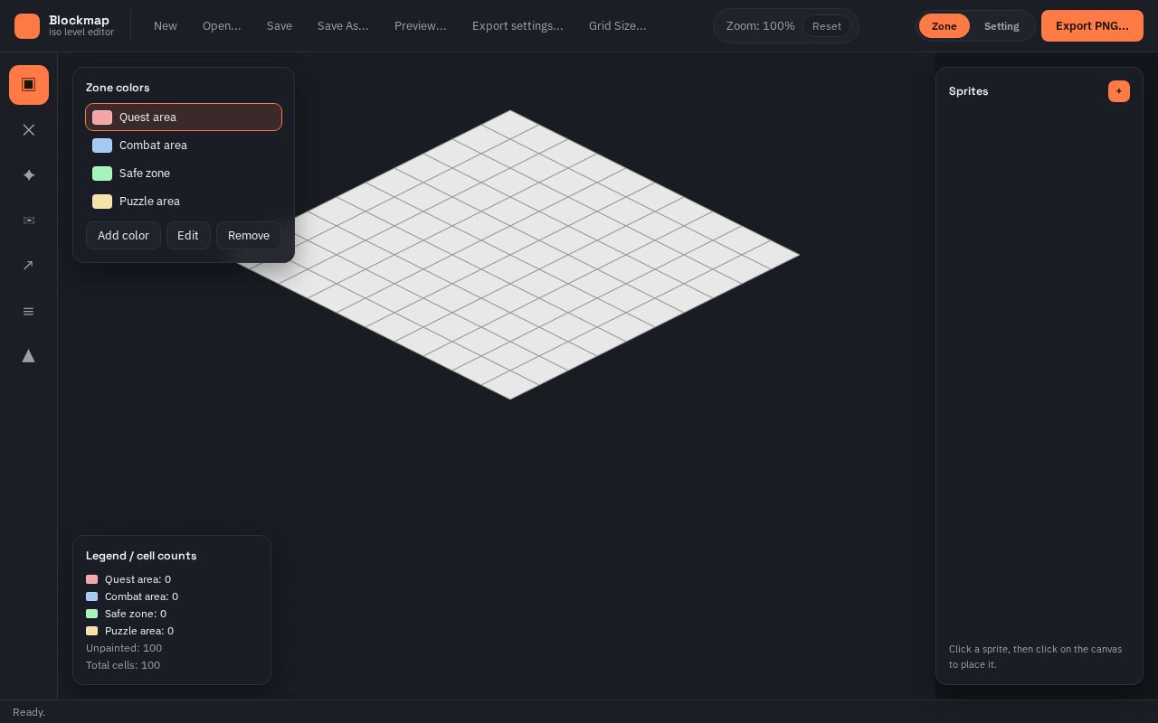Select the diagonal arrow tool
This screenshot has height=723, width=1158.
29,266
